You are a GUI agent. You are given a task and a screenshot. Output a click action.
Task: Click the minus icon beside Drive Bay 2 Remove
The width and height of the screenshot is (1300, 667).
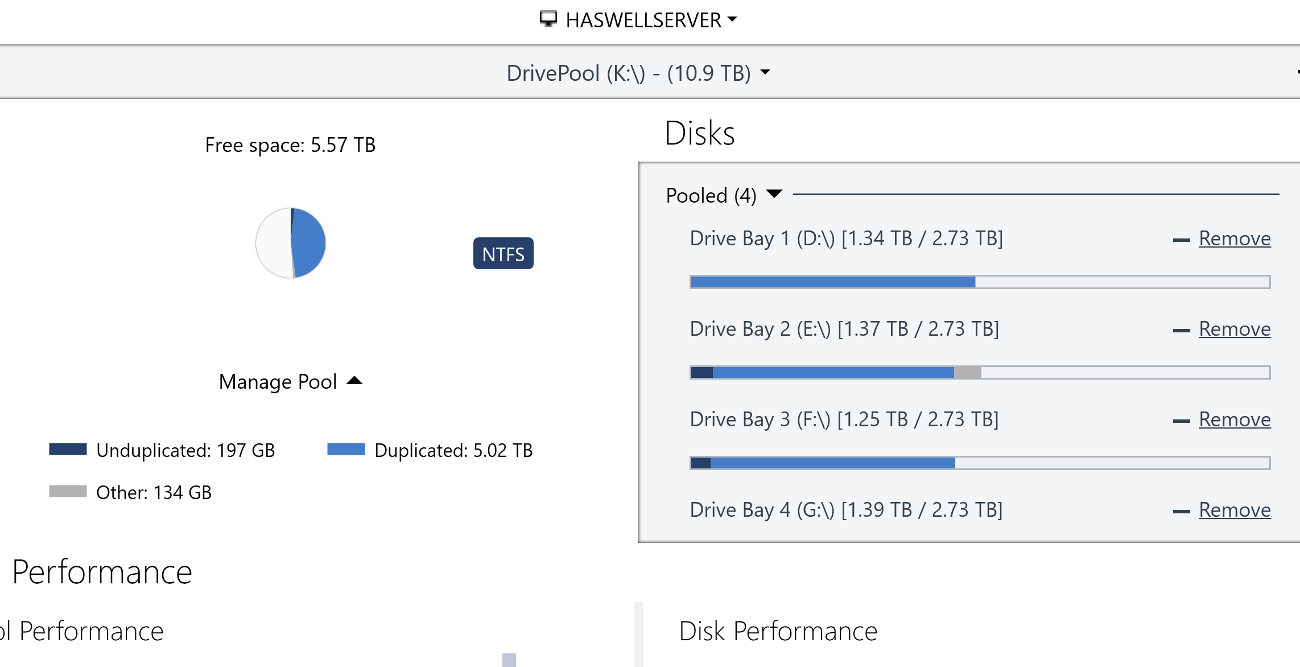(x=1182, y=331)
